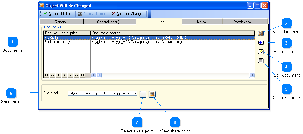Click the View share point binoculars icon
Screen dimensions: 303x134
pyautogui.click(x=152, y=94)
